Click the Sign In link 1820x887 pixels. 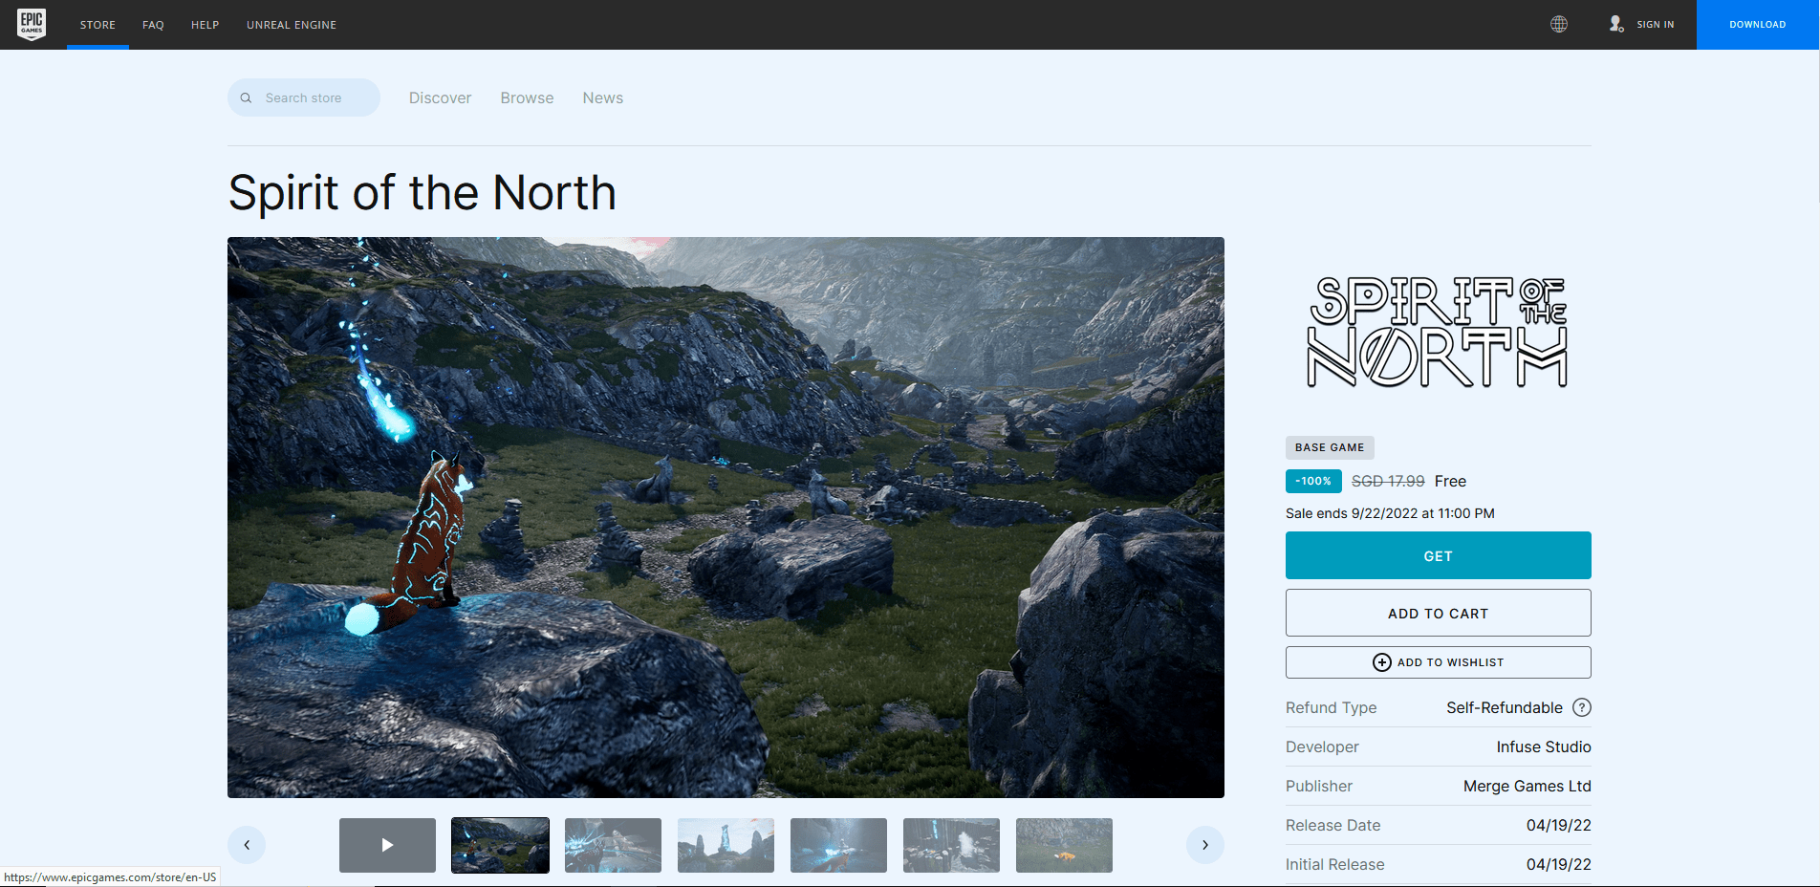point(1656,25)
